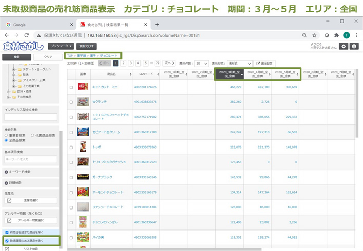The height and width of the screenshot is (251, 363).
Task: Expand the 珍味 tree node
Action: [14, 75]
